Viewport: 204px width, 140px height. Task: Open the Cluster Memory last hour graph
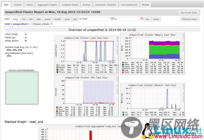pyautogui.click(x=152, y=53)
